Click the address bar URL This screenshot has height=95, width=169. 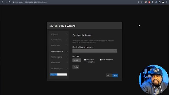pos(36,2)
